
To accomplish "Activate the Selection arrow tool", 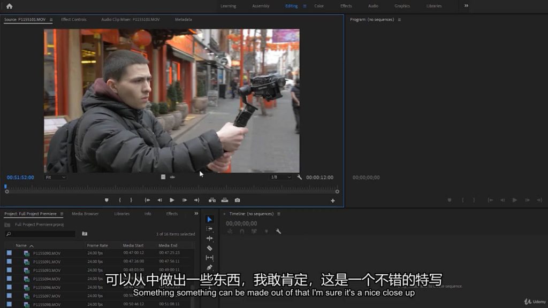I will coord(209,219).
